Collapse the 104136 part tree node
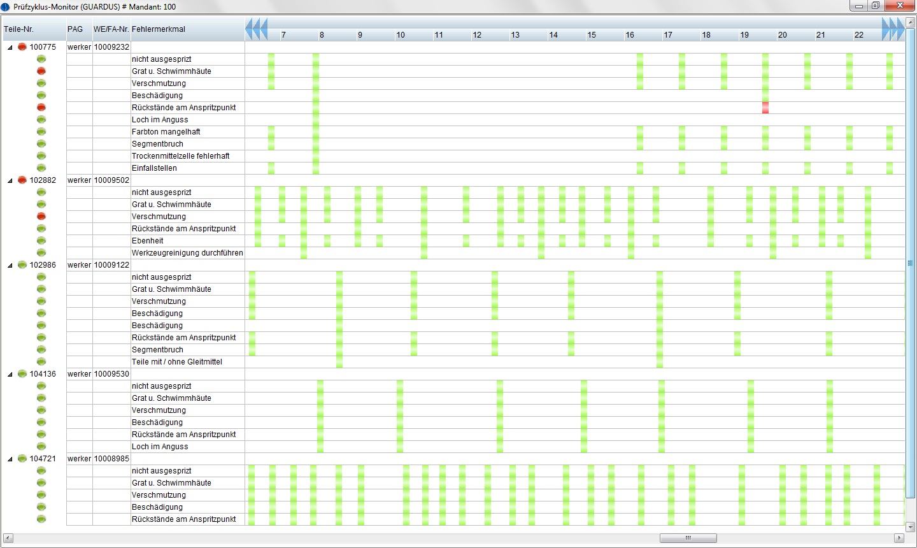This screenshot has width=917, height=548. click(x=10, y=375)
